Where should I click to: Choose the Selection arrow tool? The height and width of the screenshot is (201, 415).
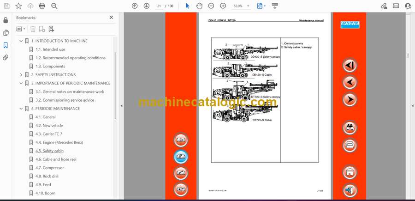[x=187, y=6]
